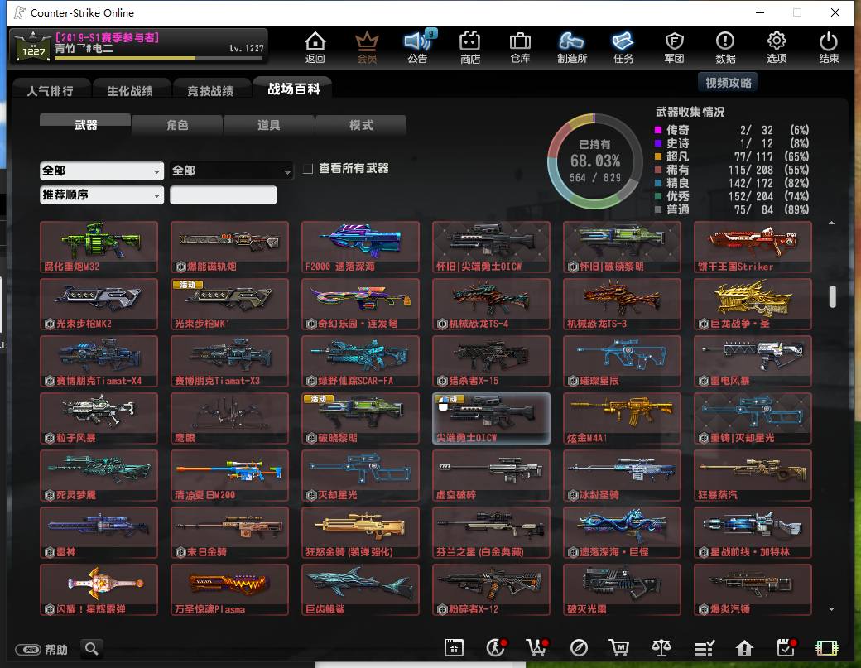Select the 角色 sub-tab
This screenshot has height=668, width=861.
[x=177, y=125]
